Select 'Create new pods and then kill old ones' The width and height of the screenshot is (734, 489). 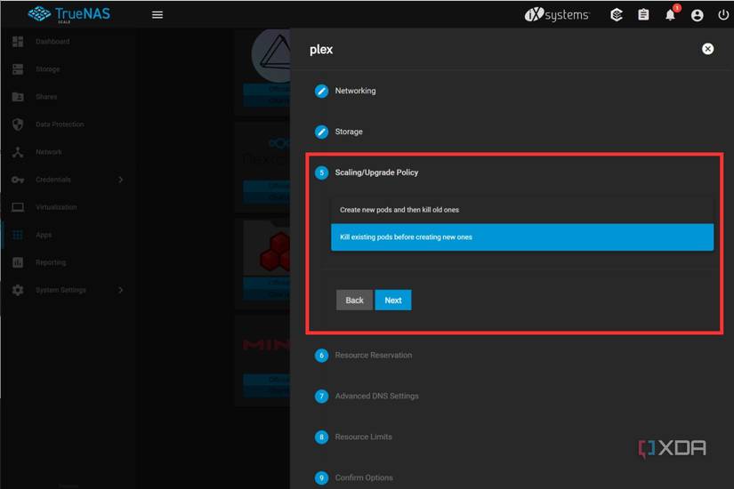tap(522, 210)
